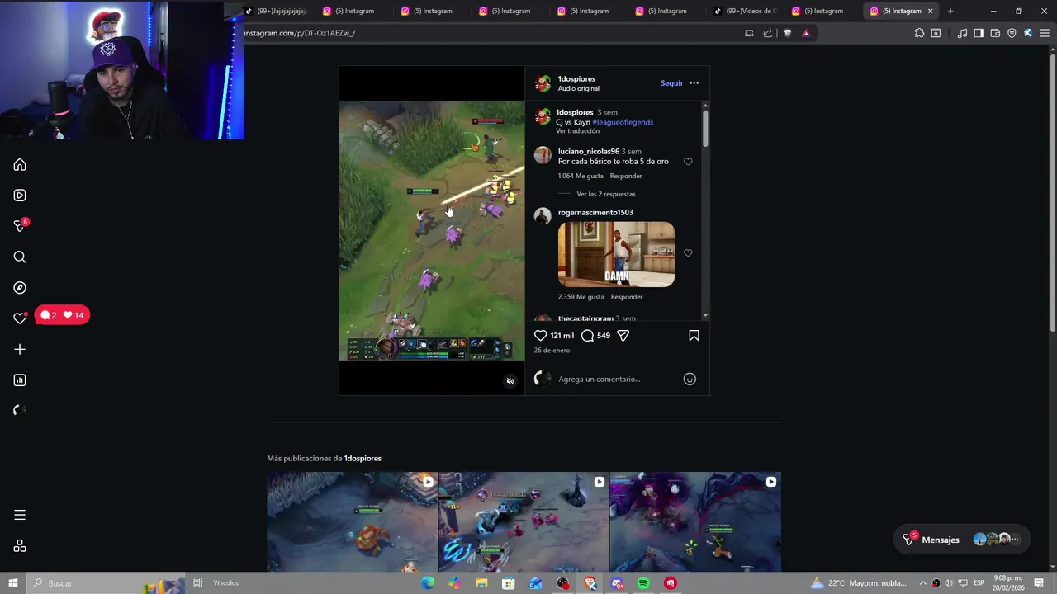Open File Explorer from the taskbar

pyautogui.click(x=481, y=583)
